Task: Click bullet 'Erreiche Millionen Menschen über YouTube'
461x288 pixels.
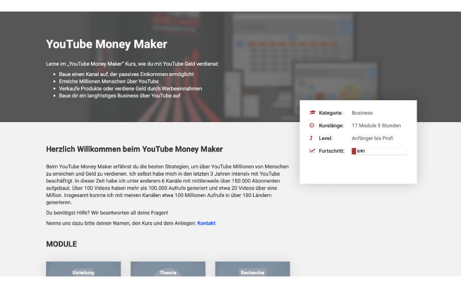Action: [x=108, y=81]
